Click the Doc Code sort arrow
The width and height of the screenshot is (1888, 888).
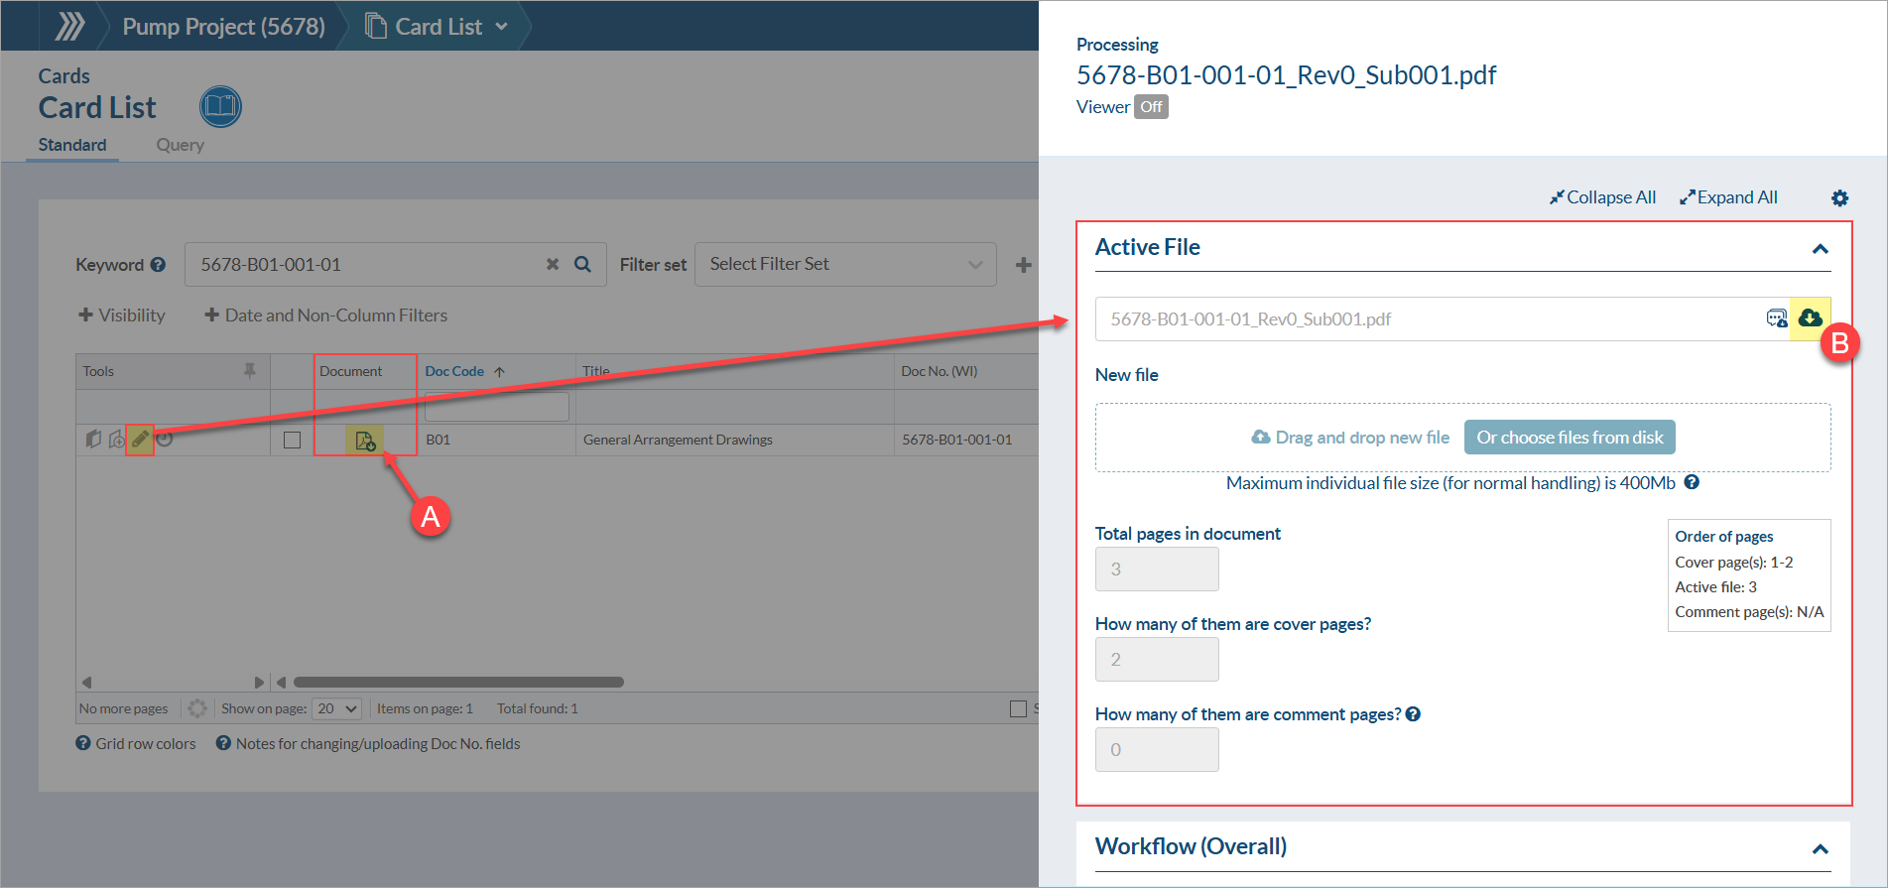[x=499, y=371]
